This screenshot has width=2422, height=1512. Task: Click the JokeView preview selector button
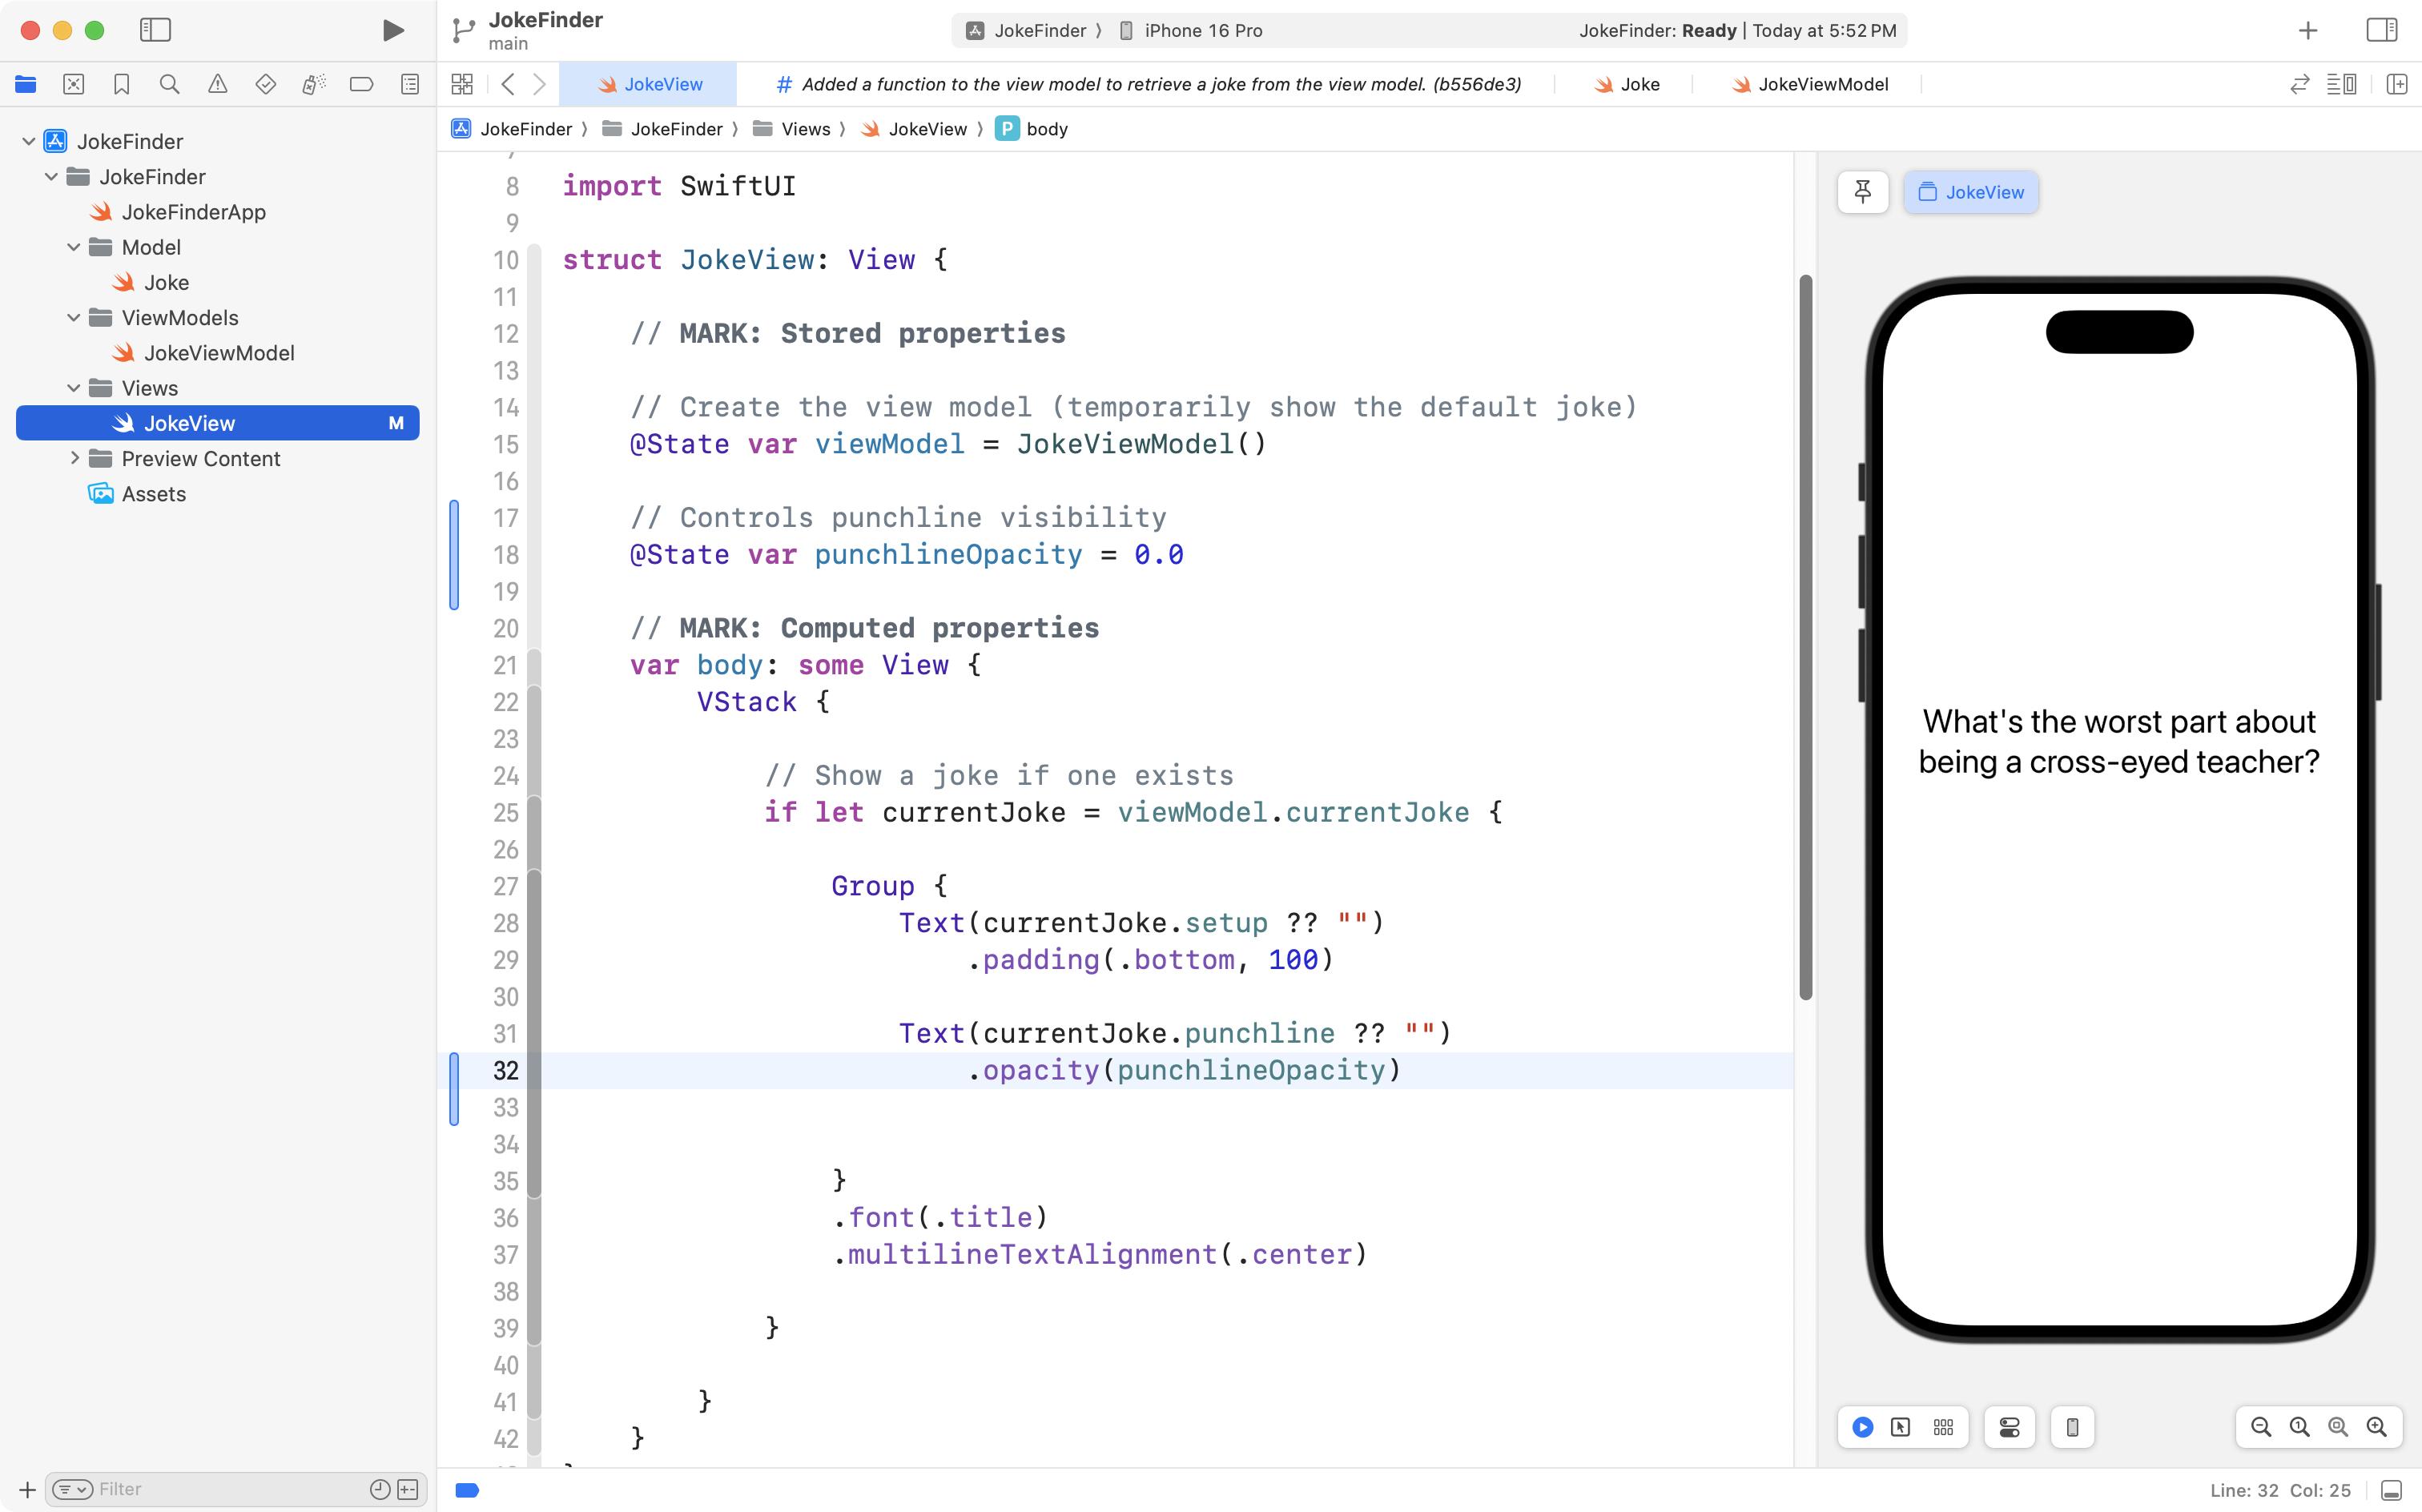(1971, 192)
